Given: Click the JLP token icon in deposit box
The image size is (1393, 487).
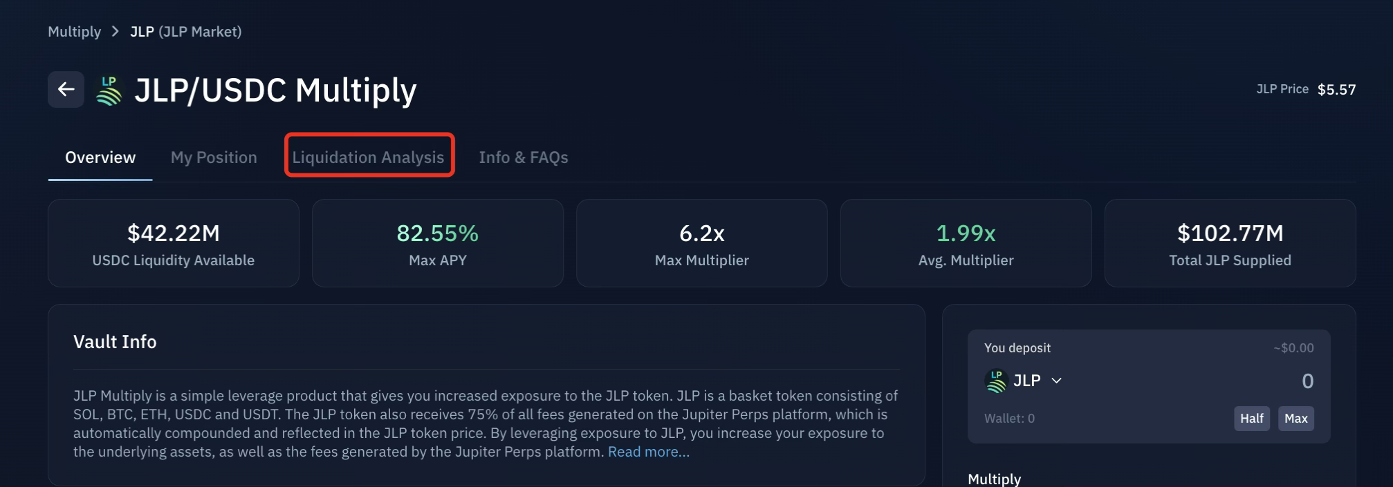Looking at the screenshot, I should (995, 381).
